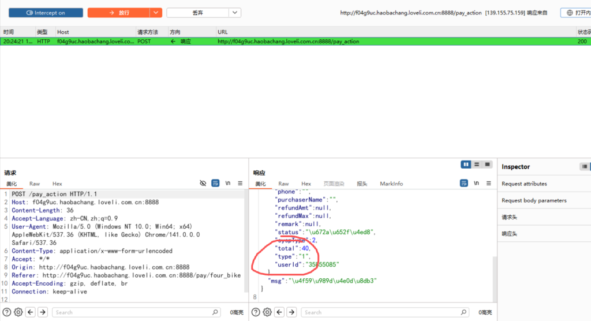Switch to side-by-side layout view
This screenshot has width=591, height=321.
466,165
